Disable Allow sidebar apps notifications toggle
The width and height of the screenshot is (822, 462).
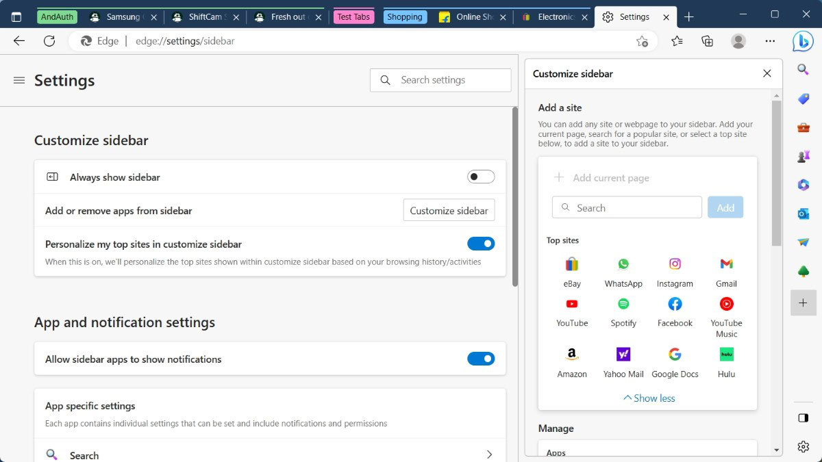pos(481,359)
